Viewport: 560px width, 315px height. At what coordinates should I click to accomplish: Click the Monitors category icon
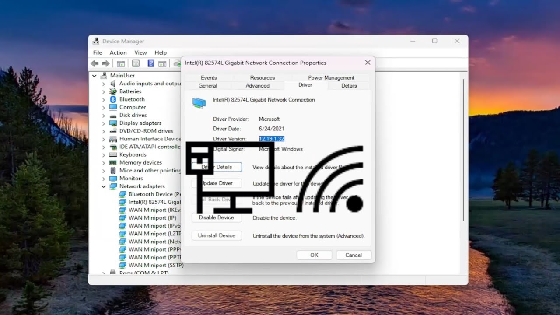pyautogui.click(x=113, y=178)
